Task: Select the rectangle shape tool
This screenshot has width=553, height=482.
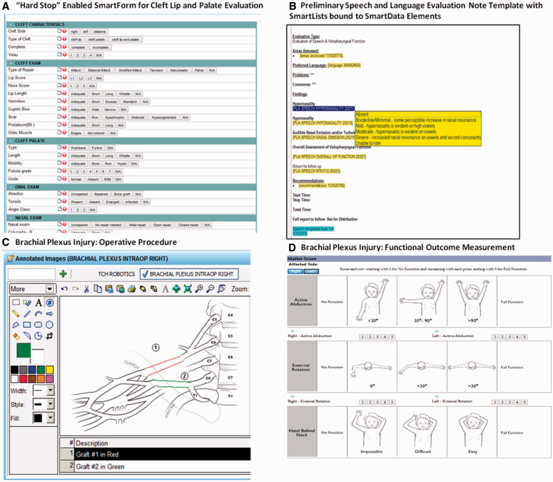Action: 27,325
